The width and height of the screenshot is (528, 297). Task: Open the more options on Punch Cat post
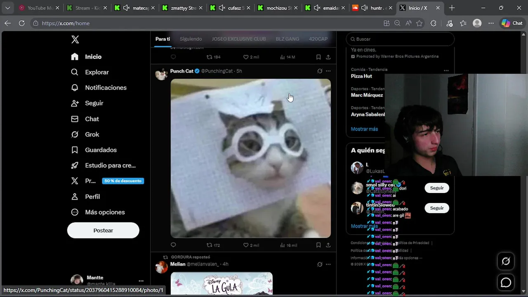328,71
